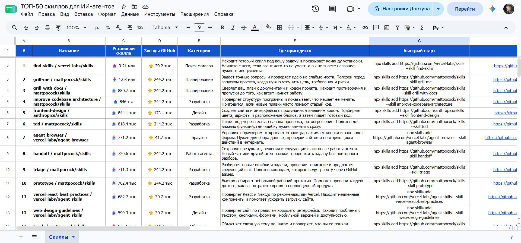Open the Данные menu
Image resolution: width=521 pixels, height=243 pixels.
pyautogui.click(x=130, y=14)
